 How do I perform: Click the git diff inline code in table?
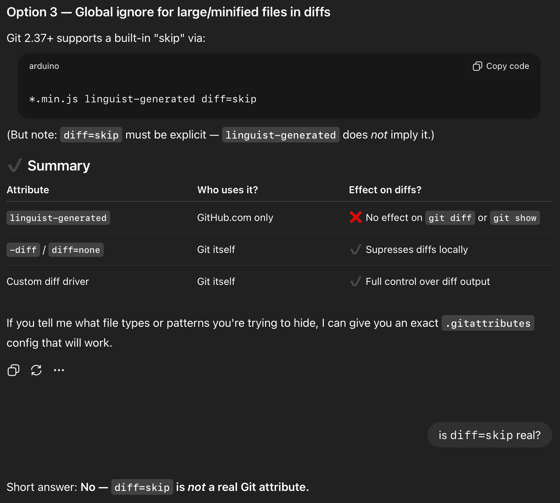(450, 218)
